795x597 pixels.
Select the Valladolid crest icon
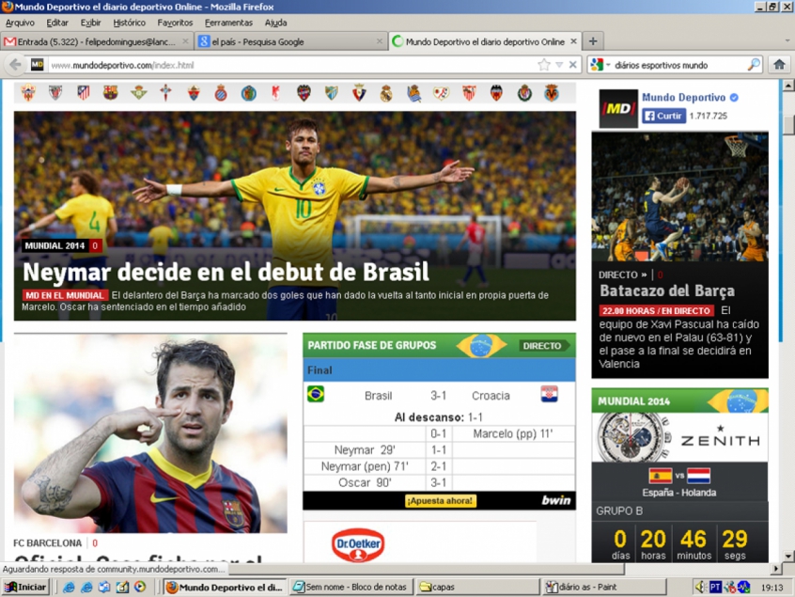click(524, 93)
